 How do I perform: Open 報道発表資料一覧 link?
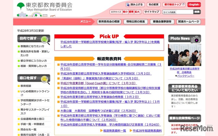coord(115,131)
